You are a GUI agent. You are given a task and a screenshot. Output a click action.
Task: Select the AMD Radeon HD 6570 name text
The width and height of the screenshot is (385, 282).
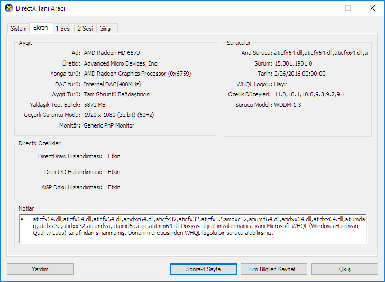click(112, 53)
